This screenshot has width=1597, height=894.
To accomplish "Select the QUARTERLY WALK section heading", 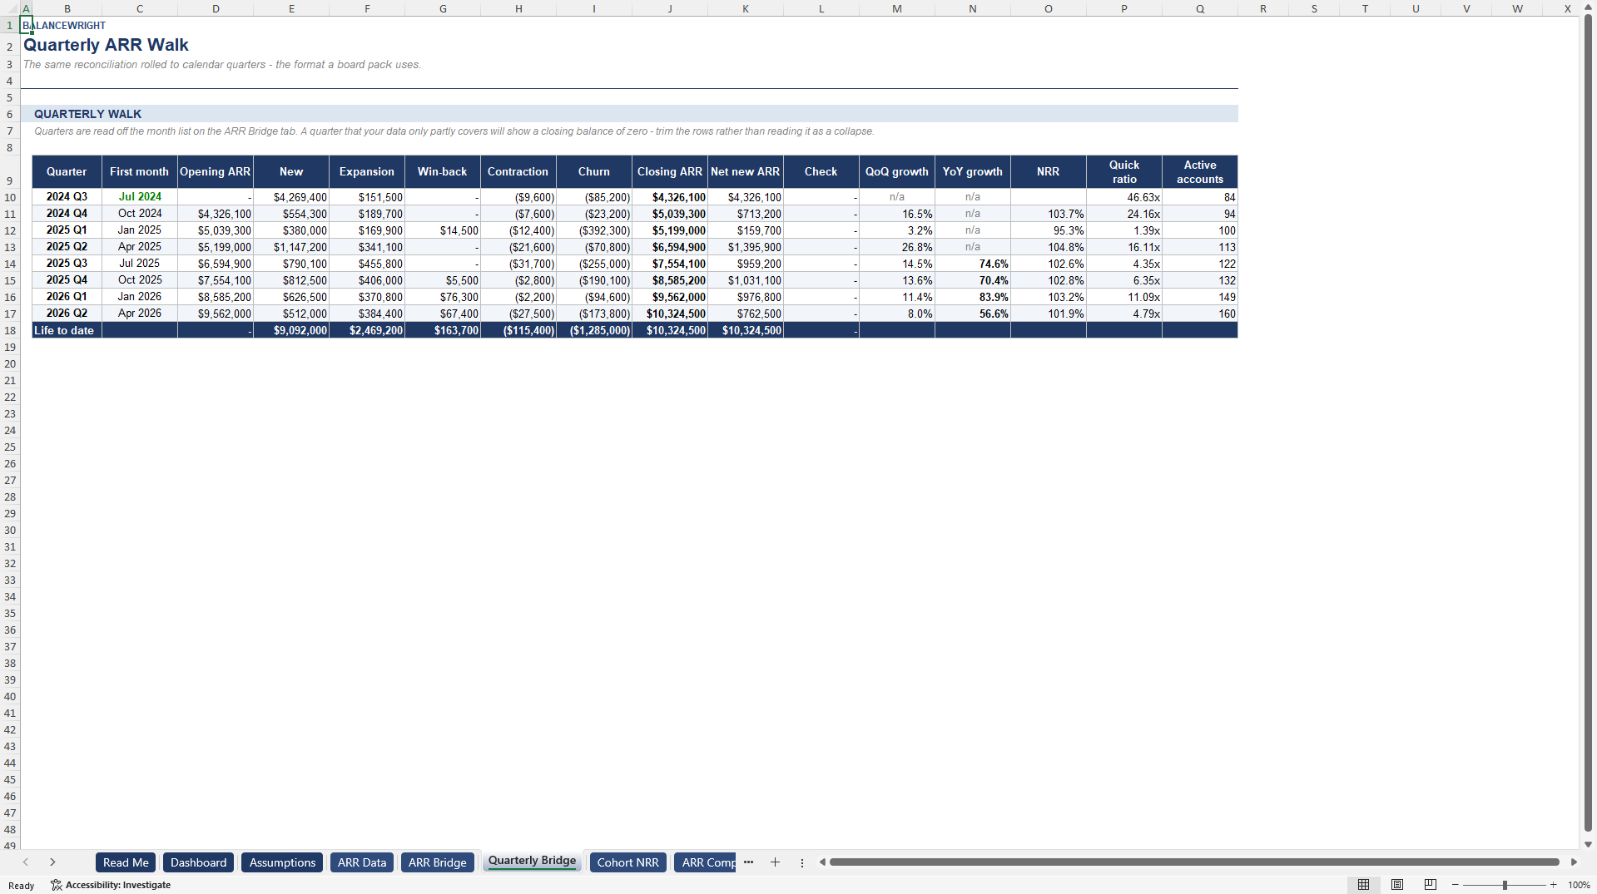I will pos(87,114).
